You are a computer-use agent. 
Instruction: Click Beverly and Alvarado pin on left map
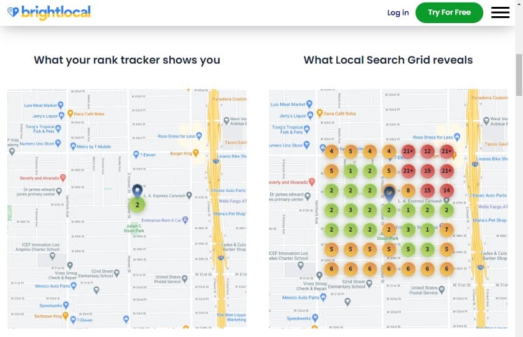tap(63, 178)
